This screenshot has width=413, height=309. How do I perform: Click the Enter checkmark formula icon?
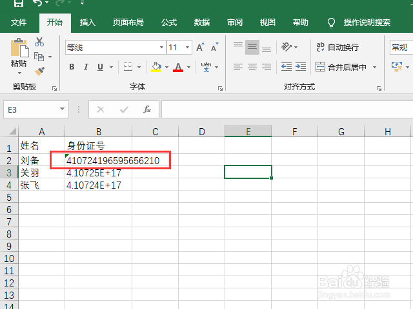click(124, 109)
